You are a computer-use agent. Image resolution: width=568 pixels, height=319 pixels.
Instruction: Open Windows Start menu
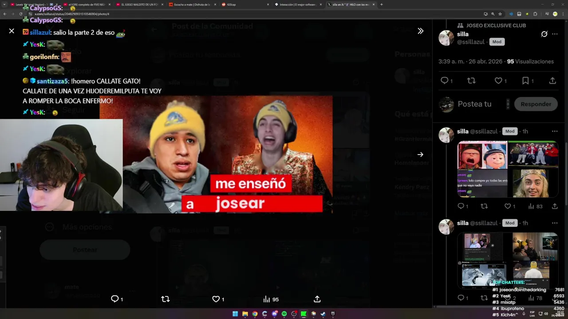235,314
